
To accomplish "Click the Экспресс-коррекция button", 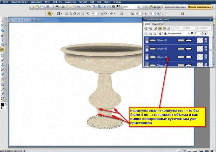I will [174, 7].
